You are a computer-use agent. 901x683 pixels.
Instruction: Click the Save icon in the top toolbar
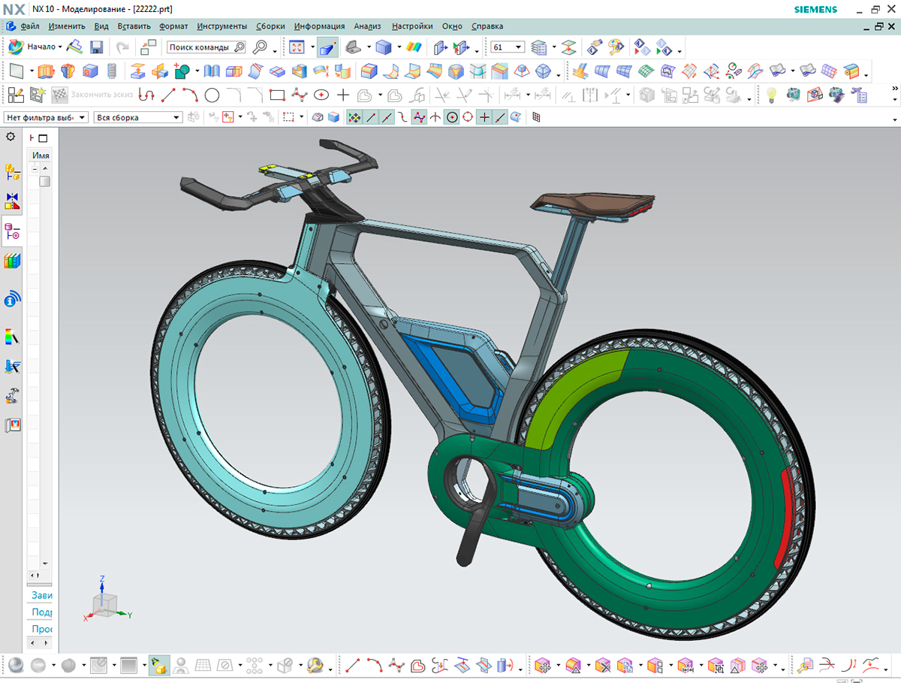[98, 47]
